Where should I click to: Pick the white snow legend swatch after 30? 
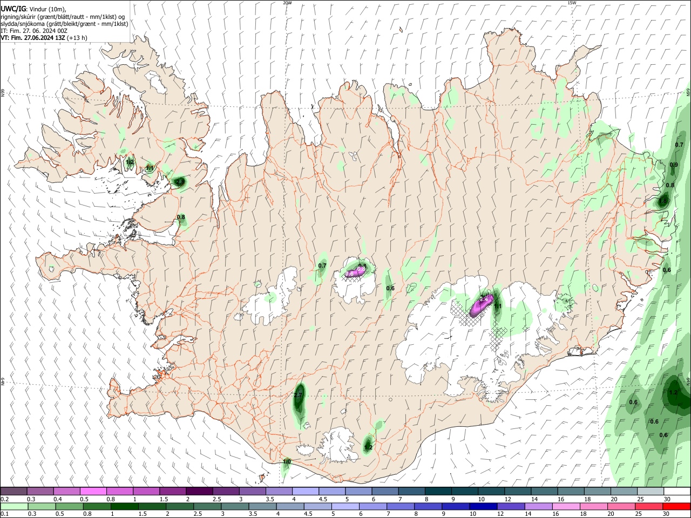click(x=677, y=491)
